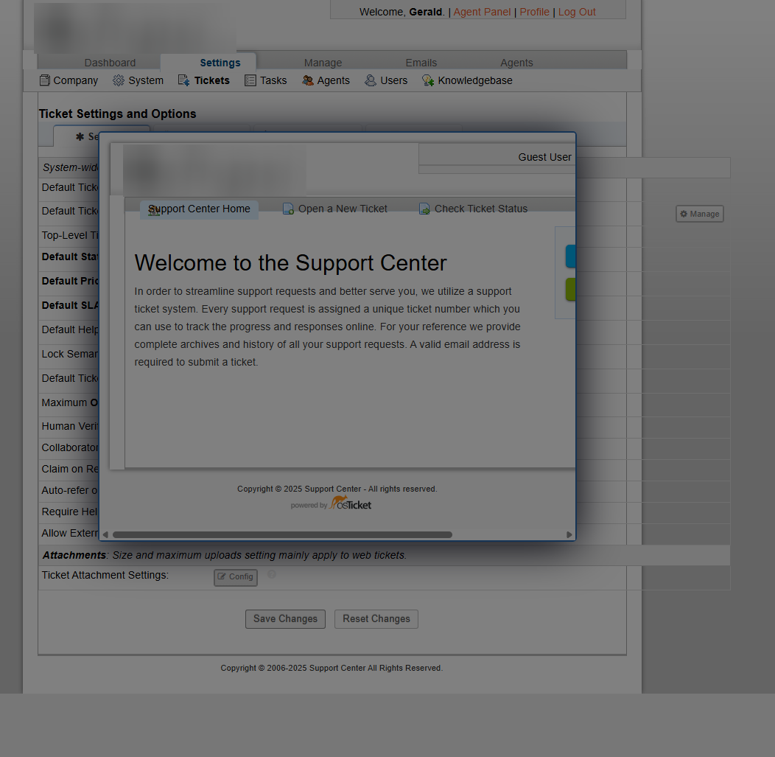Open Ticket Attachment Settings Config button

tap(236, 577)
